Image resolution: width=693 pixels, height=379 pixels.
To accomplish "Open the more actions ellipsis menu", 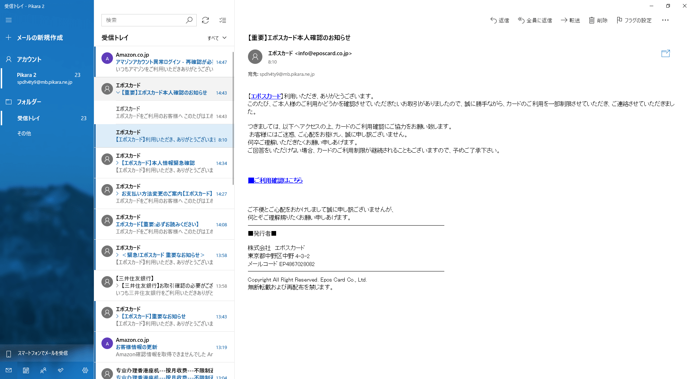I will pos(665,20).
